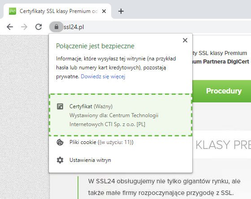This screenshot has width=251, height=199.
Task: Click W SSL24 obsługujemy paragraph text
Action: (x=164, y=187)
